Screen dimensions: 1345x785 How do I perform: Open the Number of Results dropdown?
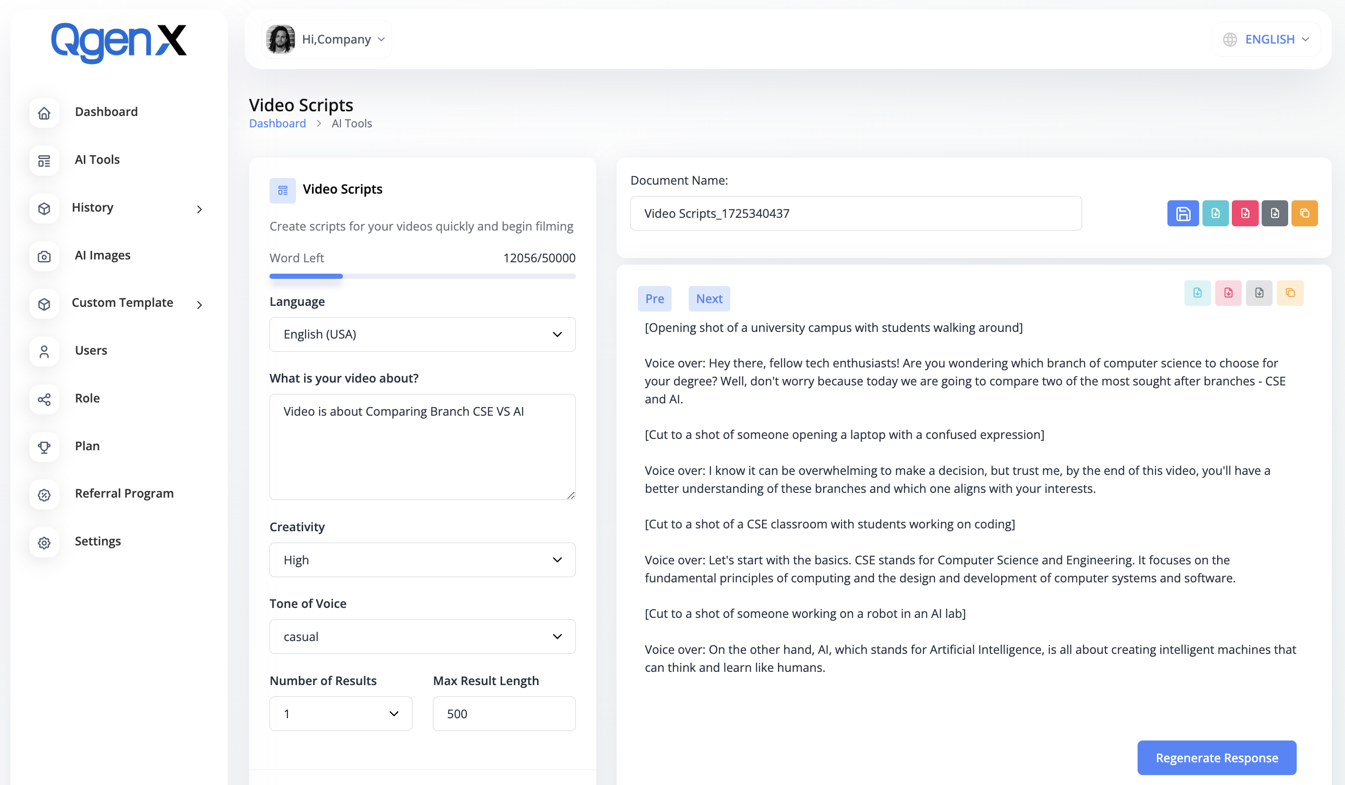[341, 714]
